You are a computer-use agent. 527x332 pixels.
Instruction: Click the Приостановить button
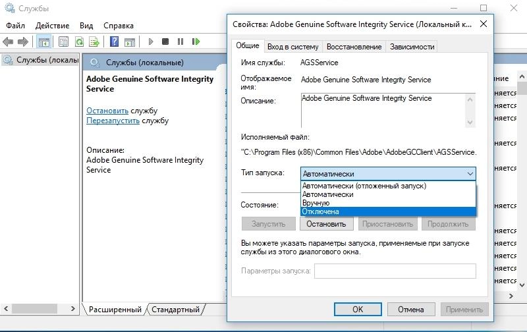pyautogui.click(x=387, y=224)
